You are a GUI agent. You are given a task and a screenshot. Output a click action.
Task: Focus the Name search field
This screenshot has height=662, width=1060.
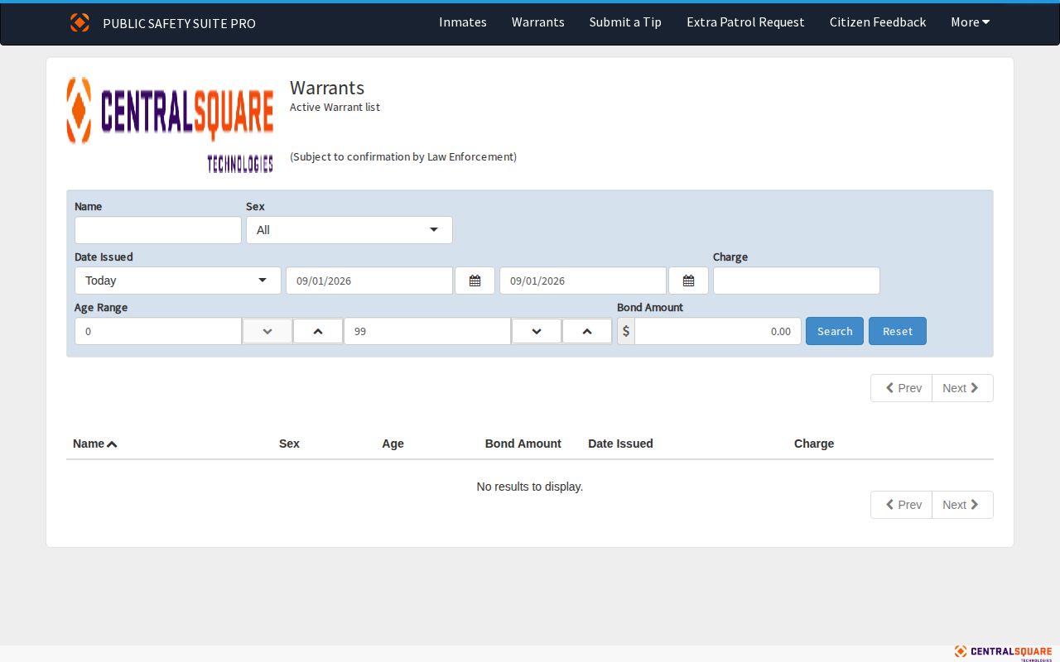tap(158, 230)
